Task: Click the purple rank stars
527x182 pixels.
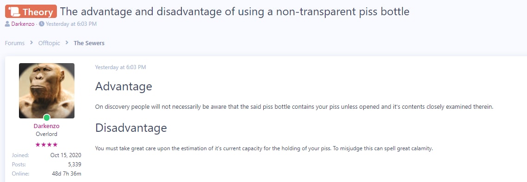Action: click(46, 145)
